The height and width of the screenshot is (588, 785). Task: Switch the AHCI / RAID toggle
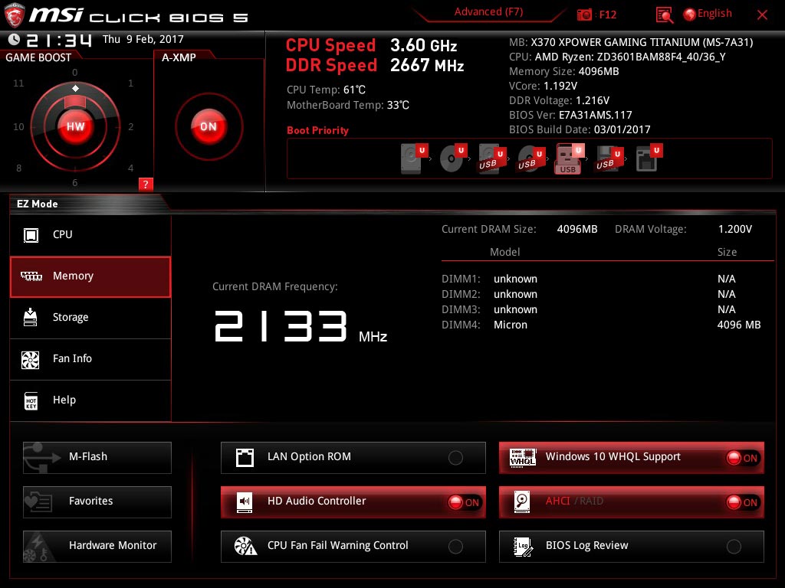click(742, 502)
